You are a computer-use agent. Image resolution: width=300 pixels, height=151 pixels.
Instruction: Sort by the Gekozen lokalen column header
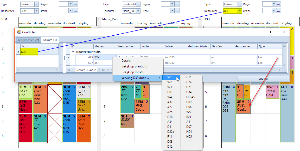click(199, 46)
